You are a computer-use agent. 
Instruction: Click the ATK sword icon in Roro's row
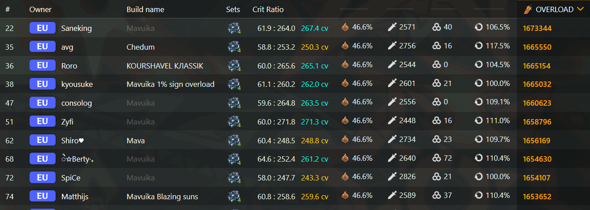point(392,64)
